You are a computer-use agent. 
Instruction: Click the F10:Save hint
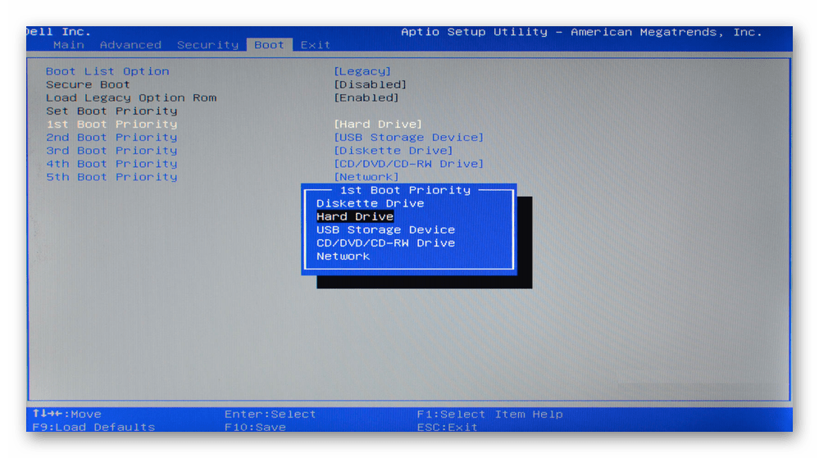click(x=255, y=427)
